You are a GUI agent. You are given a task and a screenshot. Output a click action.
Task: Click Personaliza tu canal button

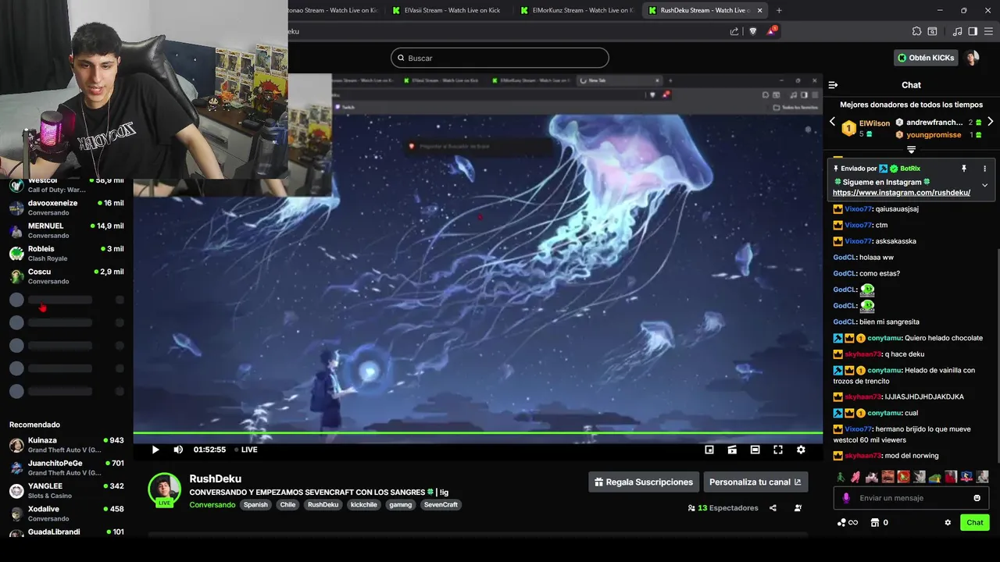tap(755, 482)
